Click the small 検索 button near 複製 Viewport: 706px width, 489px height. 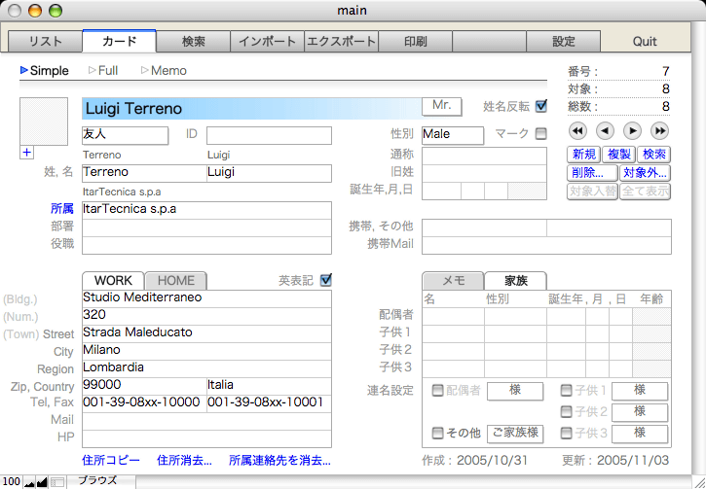(x=653, y=155)
